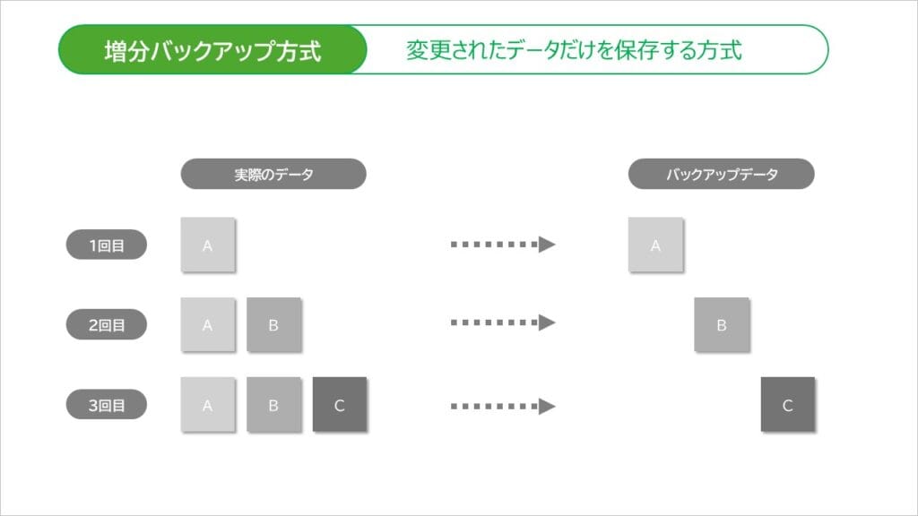Select backup block B in the 2回目 row
This screenshot has width=918, height=516.
pos(722,324)
